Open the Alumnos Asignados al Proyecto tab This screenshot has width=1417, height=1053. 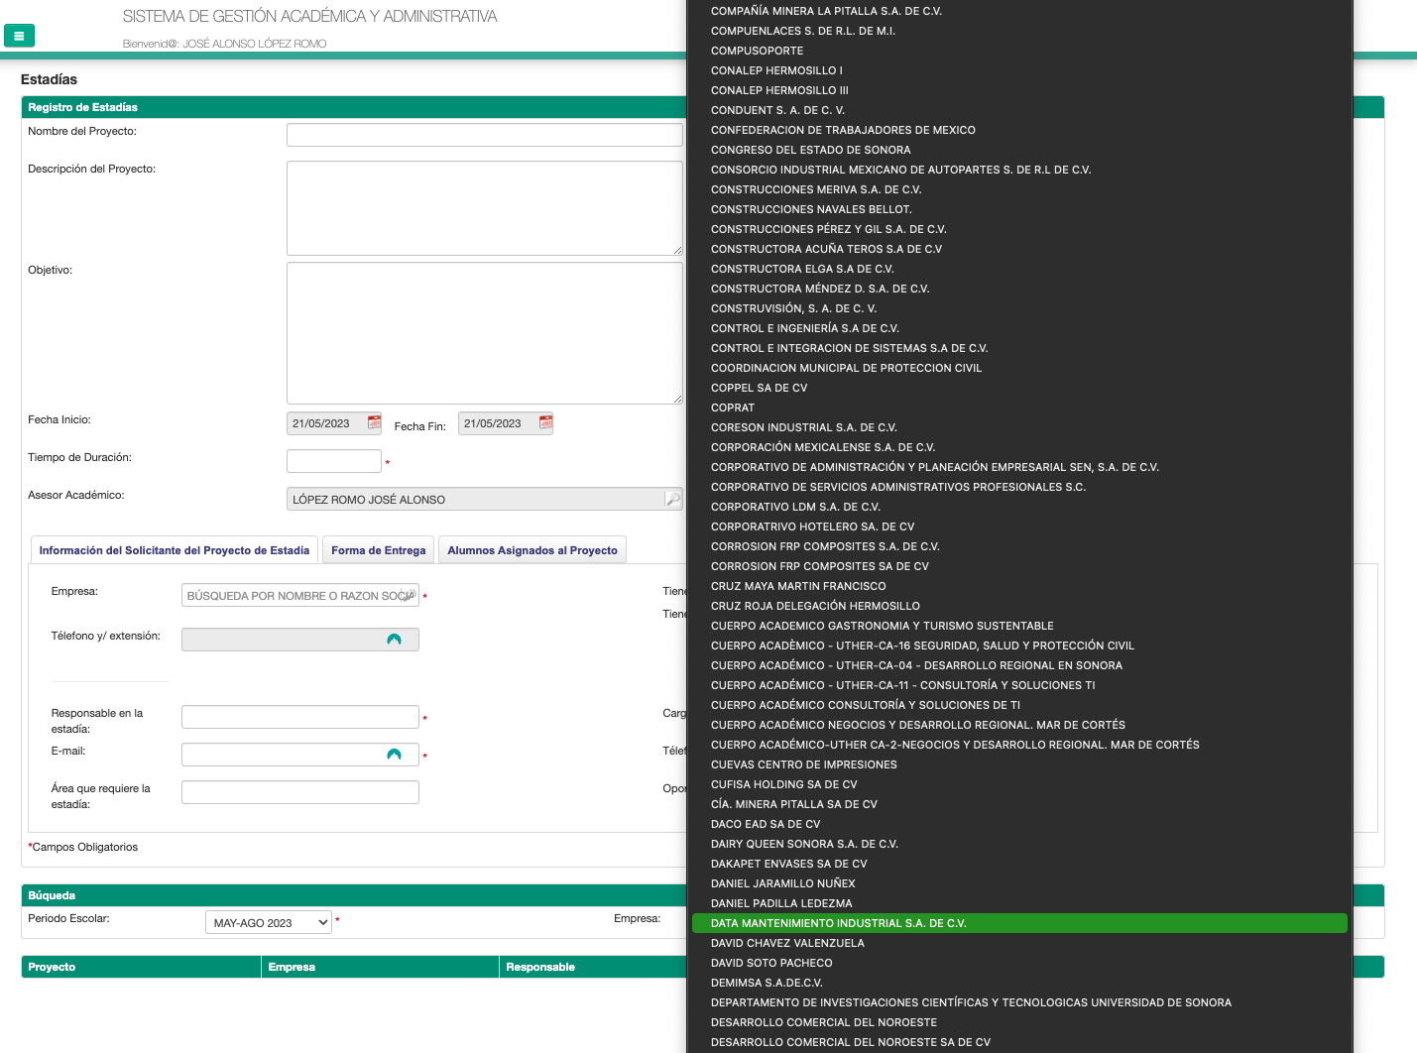click(531, 550)
